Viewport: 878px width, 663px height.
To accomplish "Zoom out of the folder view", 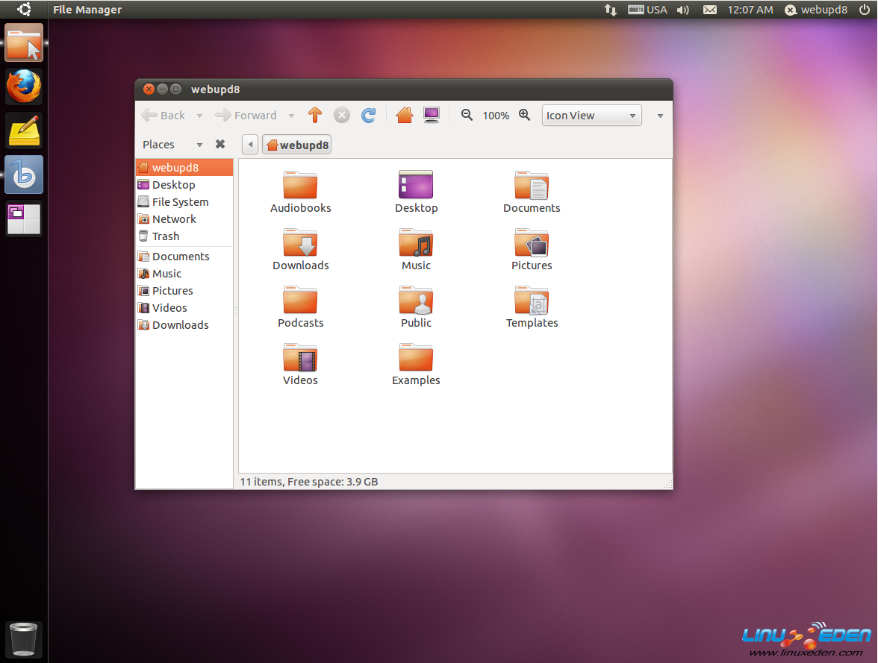I will (x=467, y=115).
